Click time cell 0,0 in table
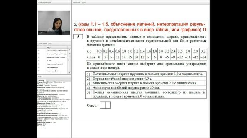The image size is (247, 138). pyautogui.click(x=99, y=51)
